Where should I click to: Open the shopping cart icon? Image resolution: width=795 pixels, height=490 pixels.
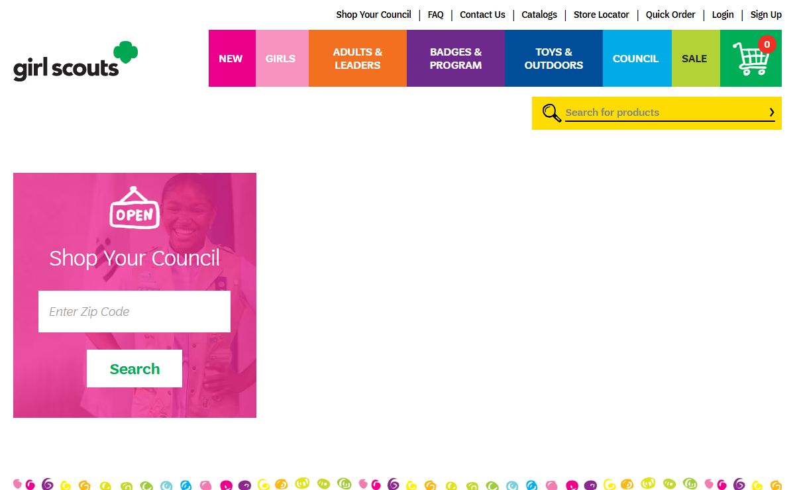(x=751, y=58)
